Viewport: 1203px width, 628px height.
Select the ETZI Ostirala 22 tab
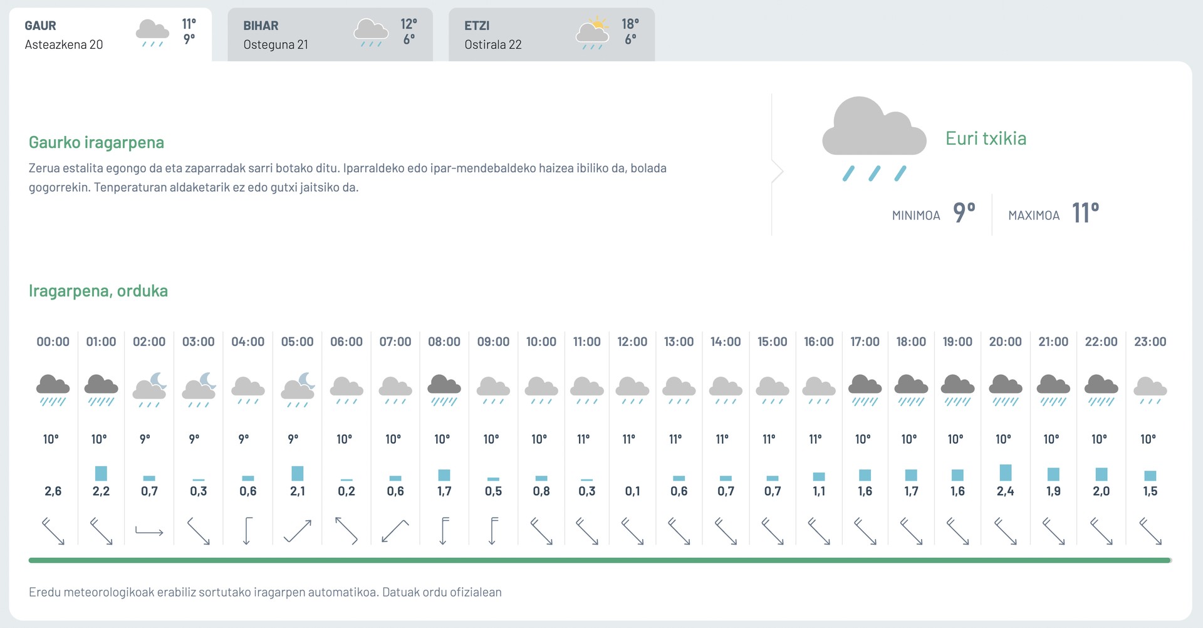[551, 34]
